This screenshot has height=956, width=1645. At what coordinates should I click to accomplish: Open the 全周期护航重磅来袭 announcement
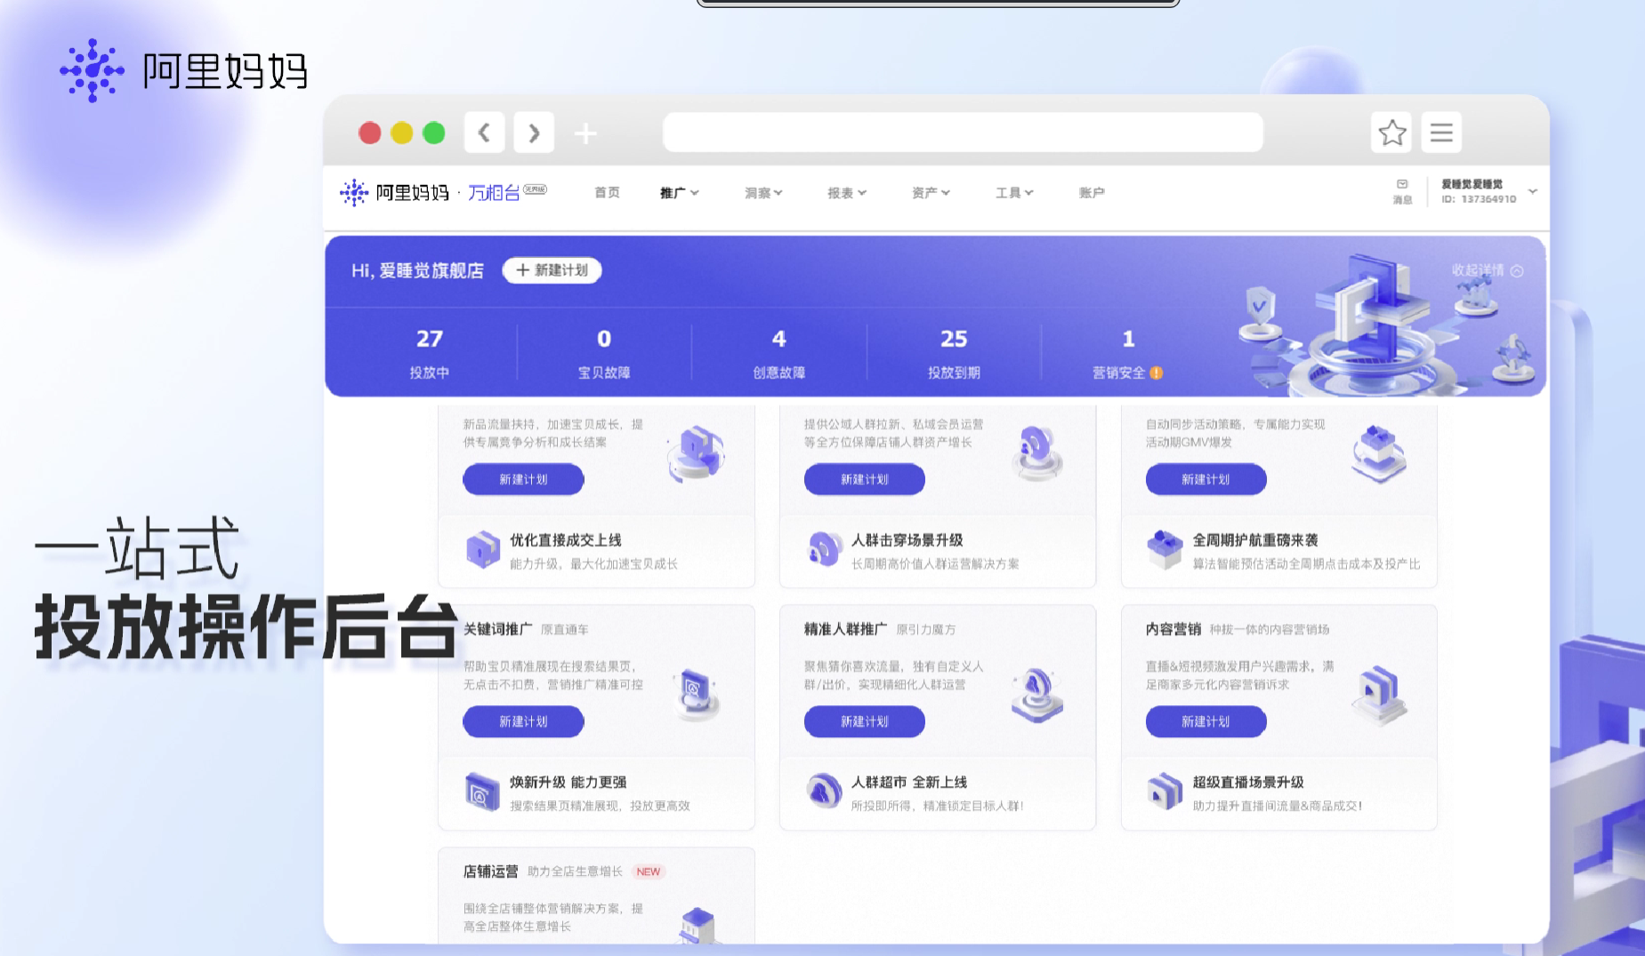tap(1279, 551)
